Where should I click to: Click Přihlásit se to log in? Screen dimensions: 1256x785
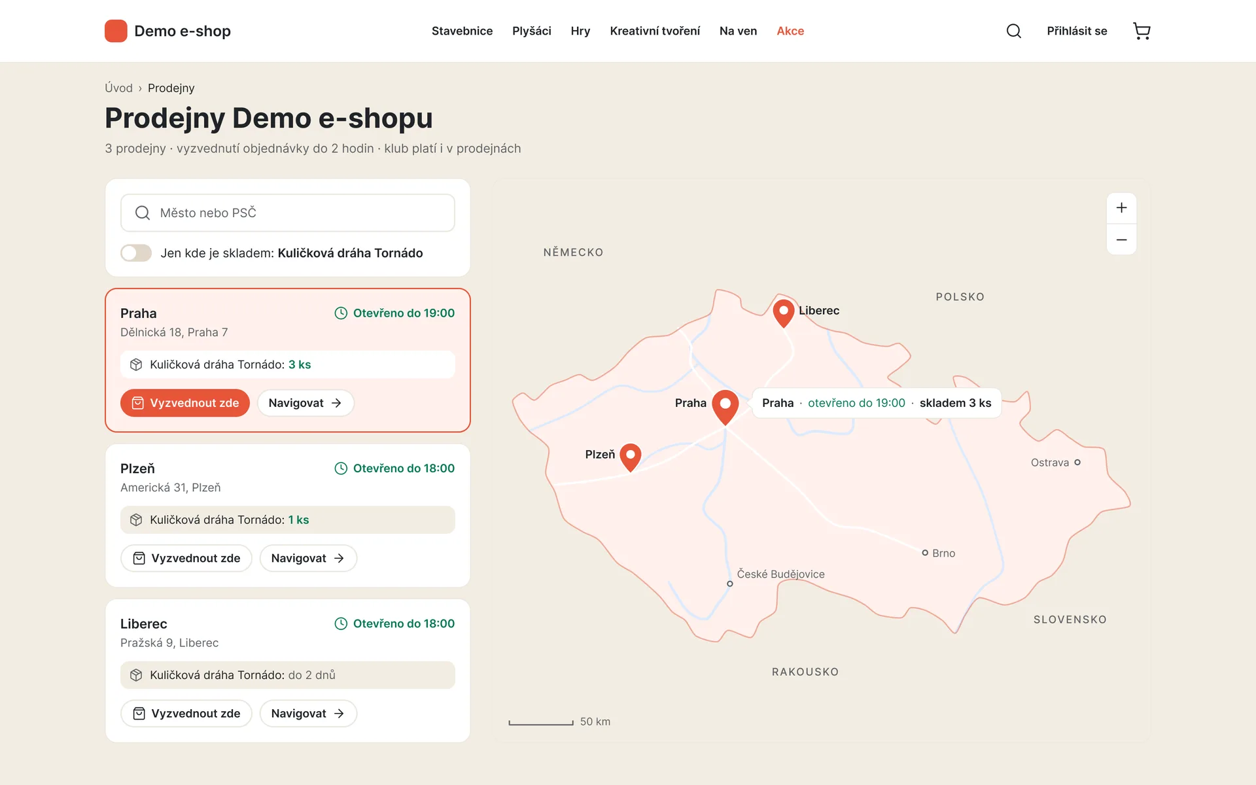(x=1077, y=31)
